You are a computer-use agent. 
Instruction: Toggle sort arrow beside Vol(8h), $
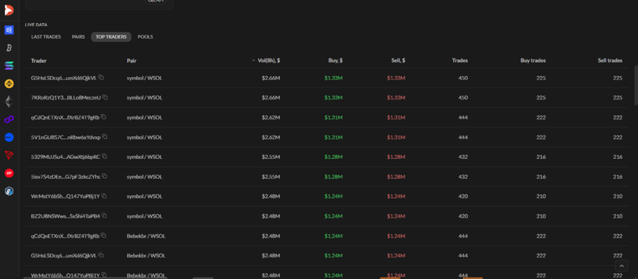click(254, 60)
